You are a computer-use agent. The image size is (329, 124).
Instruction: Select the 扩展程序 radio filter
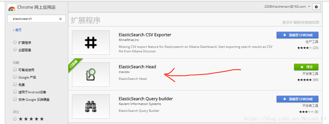coord(15,42)
